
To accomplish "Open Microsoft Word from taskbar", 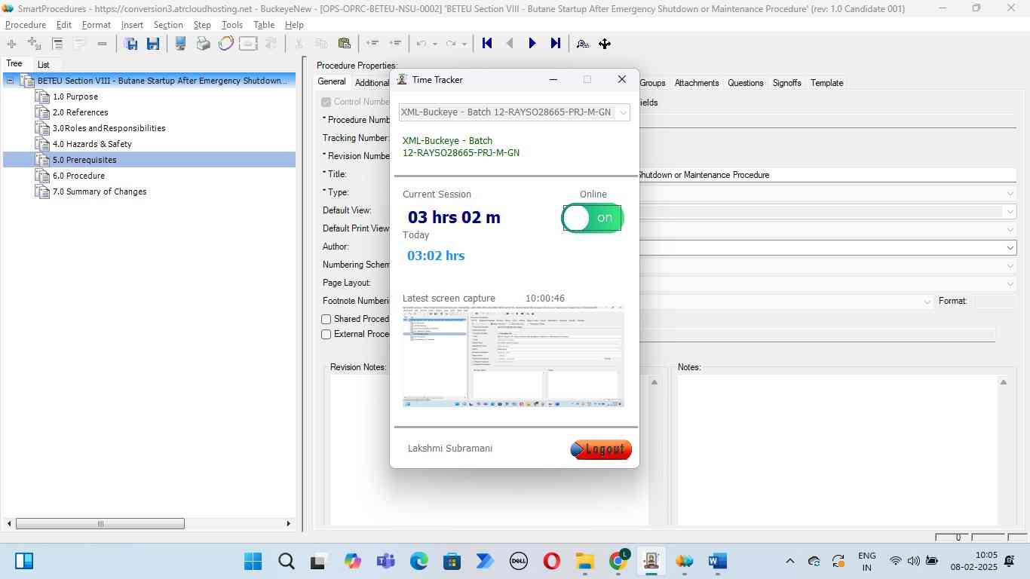I will coord(717,561).
